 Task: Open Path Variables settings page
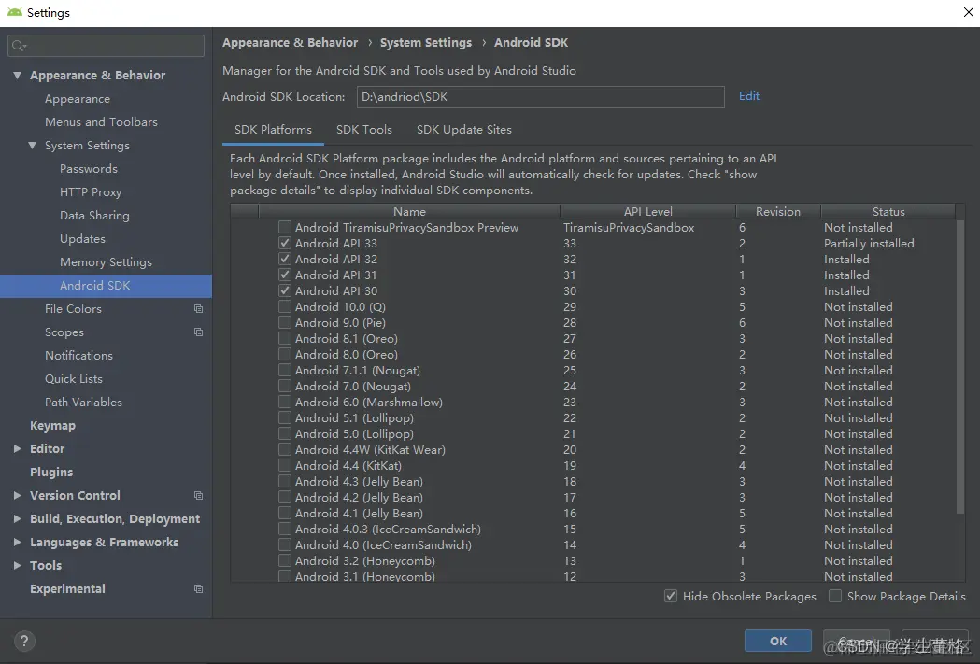[83, 402]
